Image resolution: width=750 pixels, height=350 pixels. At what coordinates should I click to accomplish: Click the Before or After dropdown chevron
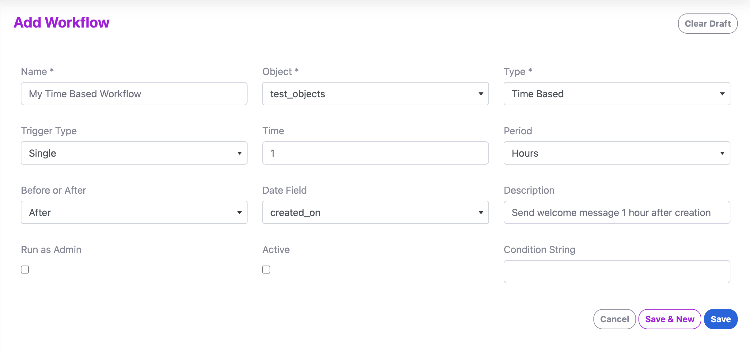coord(239,212)
